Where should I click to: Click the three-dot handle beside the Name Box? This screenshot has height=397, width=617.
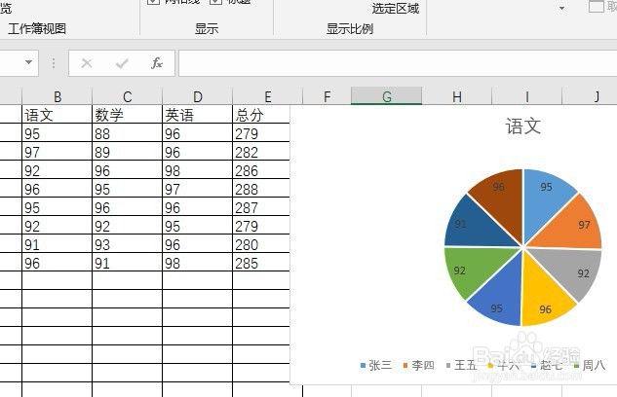[x=54, y=63]
